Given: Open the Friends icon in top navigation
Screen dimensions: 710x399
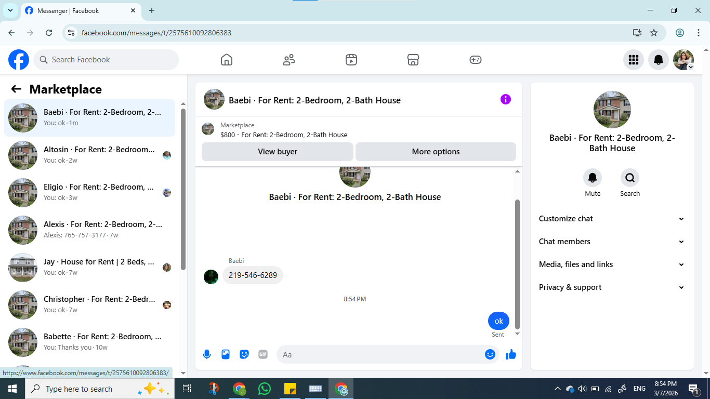Looking at the screenshot, I should pyautogui.click(x=289, y=60).
